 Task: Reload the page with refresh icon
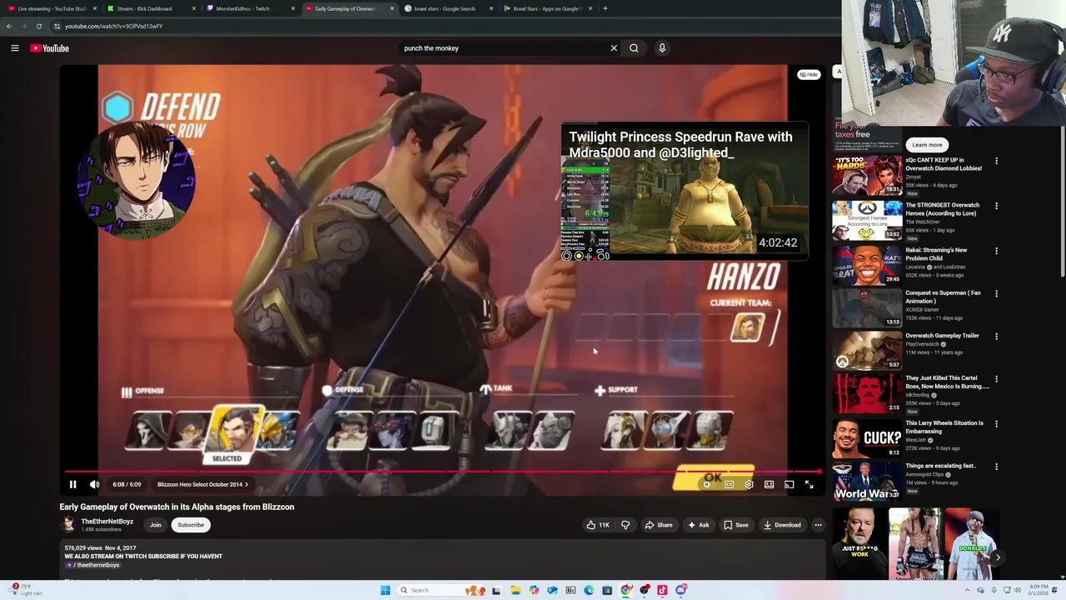pyautogui.click(x=38, y=26)
